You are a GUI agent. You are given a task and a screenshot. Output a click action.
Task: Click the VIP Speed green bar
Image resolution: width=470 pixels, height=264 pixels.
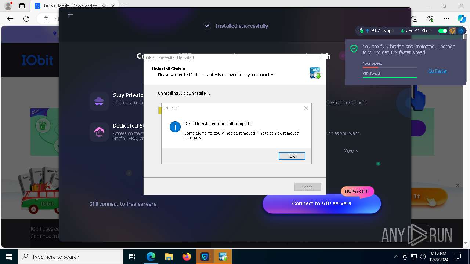point(390,77)
